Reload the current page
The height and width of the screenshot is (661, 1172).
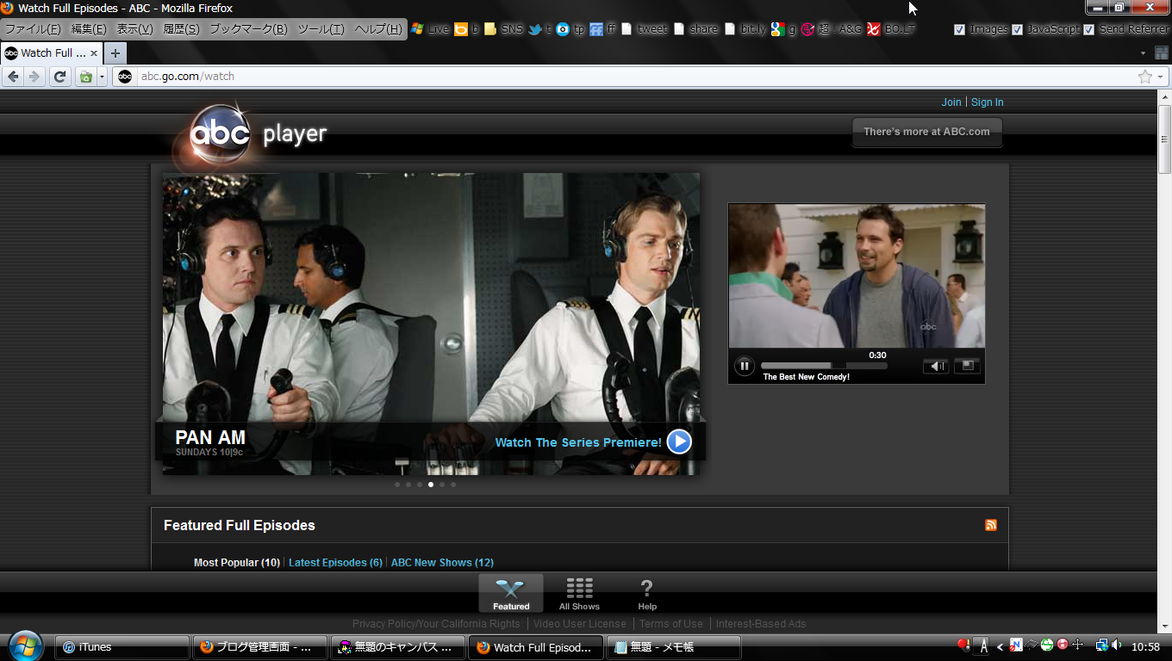tap(59, 77)
